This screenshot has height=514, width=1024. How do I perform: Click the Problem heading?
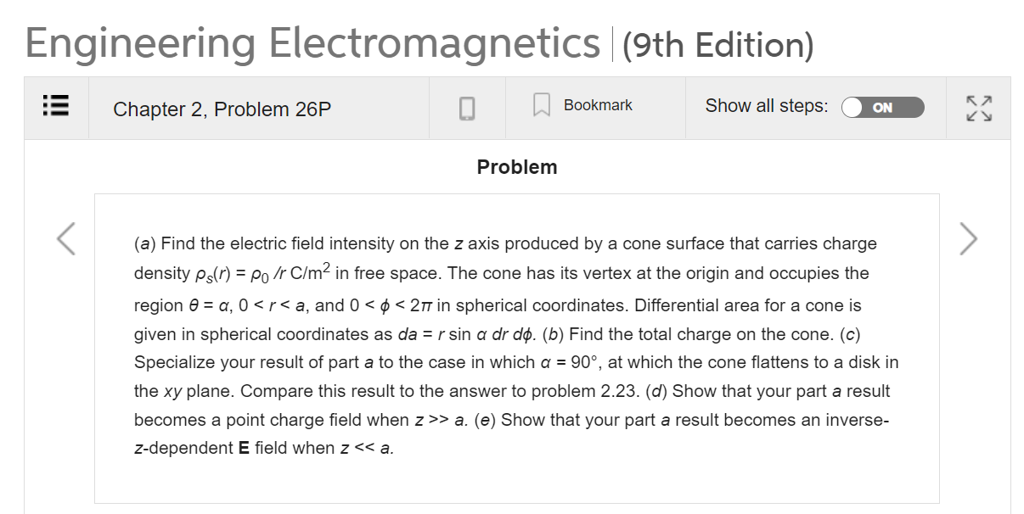point(516,166)
